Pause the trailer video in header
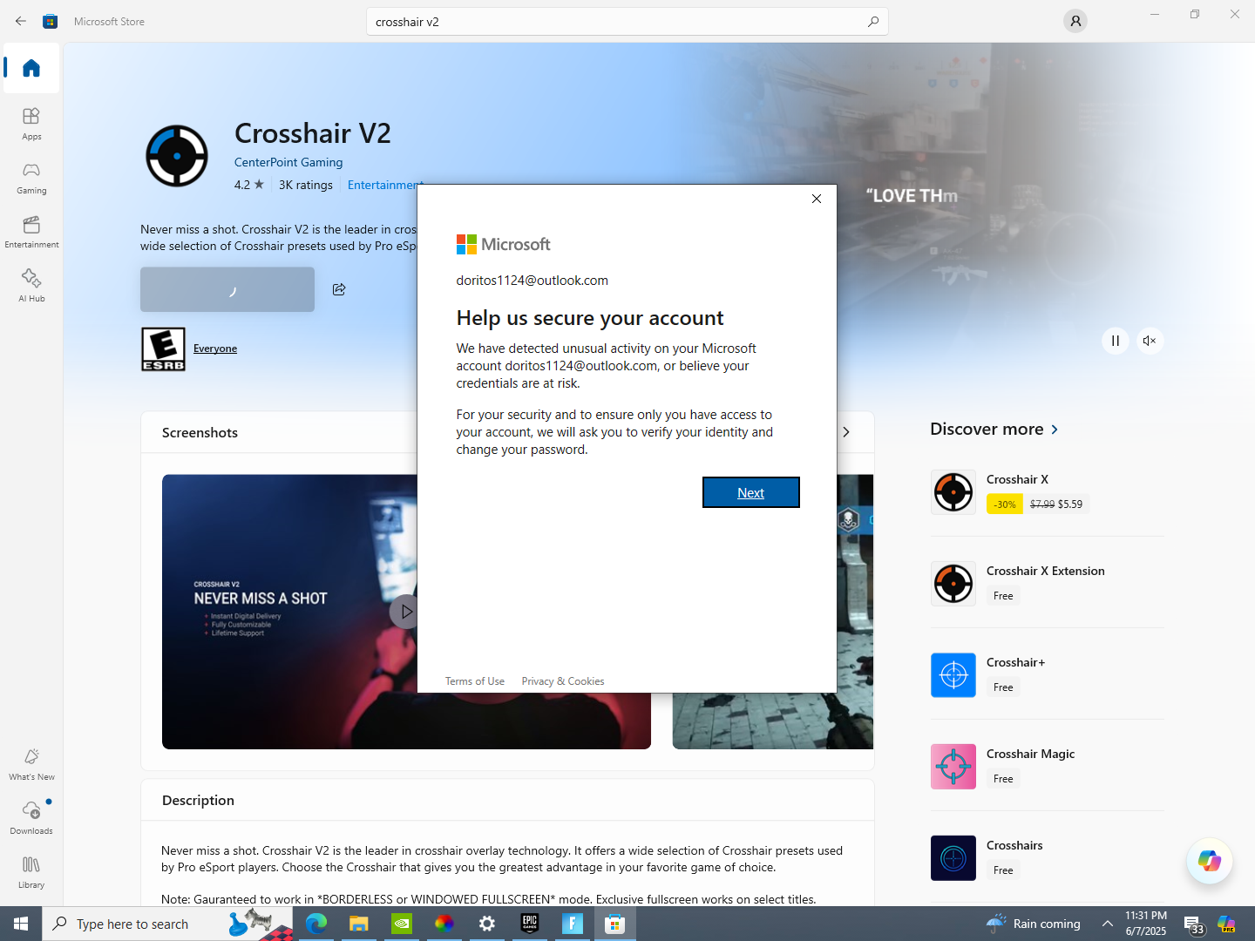Viewport: 1255px width, 941px height. pyautogui.click(x=1116, y=341)
